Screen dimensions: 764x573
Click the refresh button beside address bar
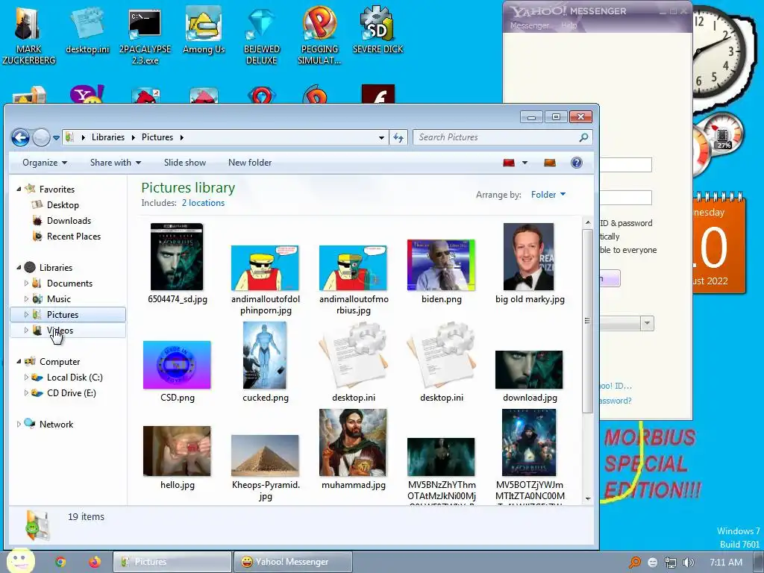[398, 137]
